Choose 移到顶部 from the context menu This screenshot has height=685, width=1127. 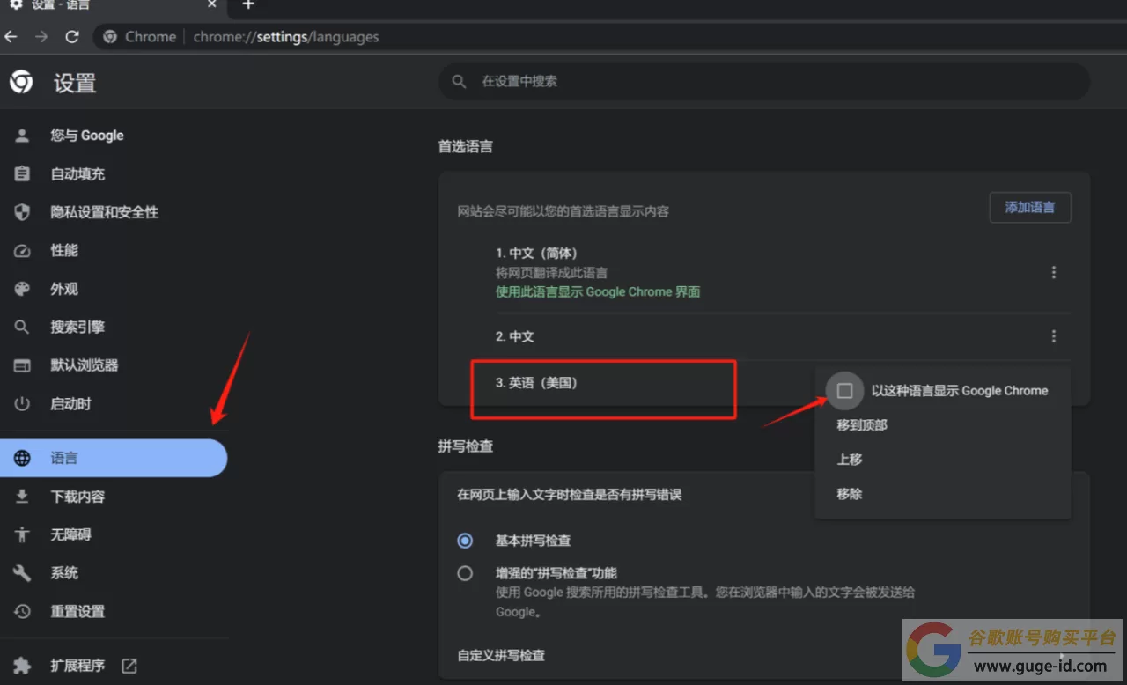(x=862, y=425)
